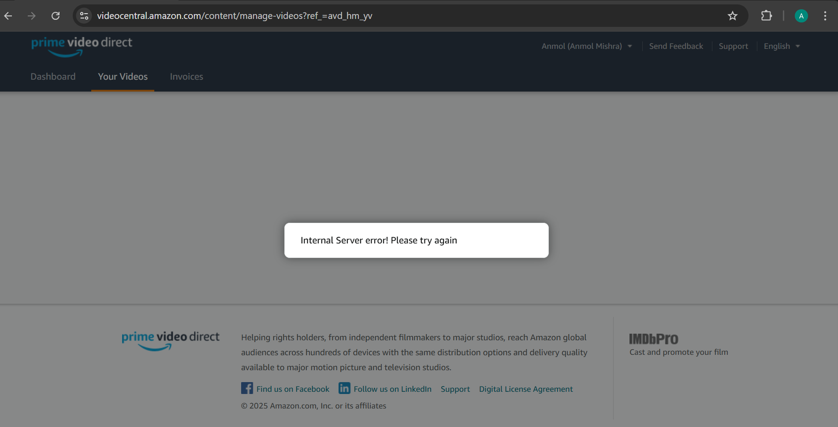Open Chrome three-dot menu
The image size is (838, 427).
click(825, 16)
